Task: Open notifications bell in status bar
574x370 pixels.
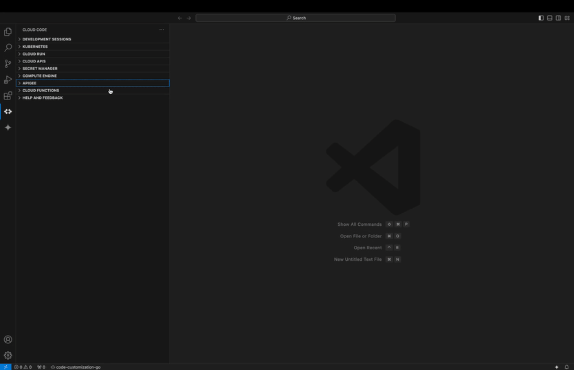Action: pos(566,367)
